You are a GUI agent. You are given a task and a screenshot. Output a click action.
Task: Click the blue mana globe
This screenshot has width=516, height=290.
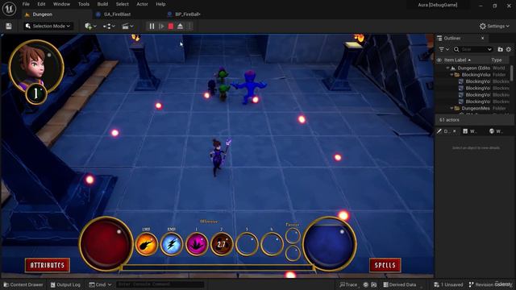330,244
